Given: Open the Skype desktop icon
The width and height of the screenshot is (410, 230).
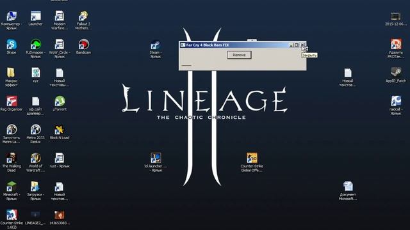Looking at the screenshot, I should [12, 45].
